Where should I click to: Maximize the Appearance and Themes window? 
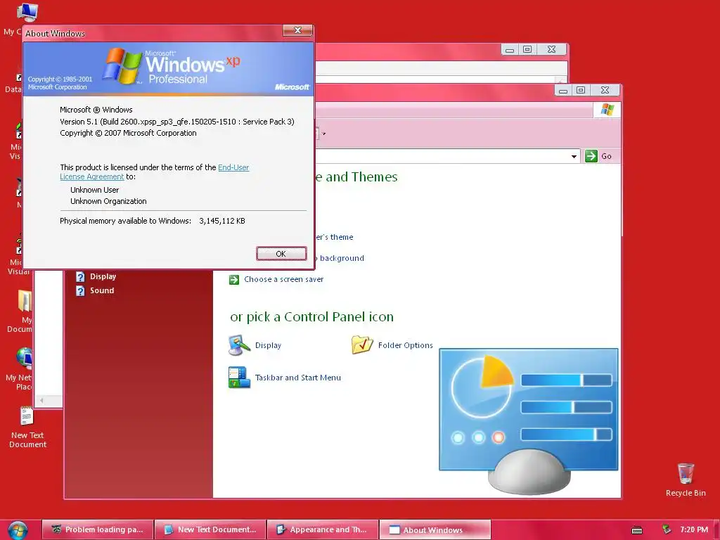pyautogui.click(x=581, y=90)
